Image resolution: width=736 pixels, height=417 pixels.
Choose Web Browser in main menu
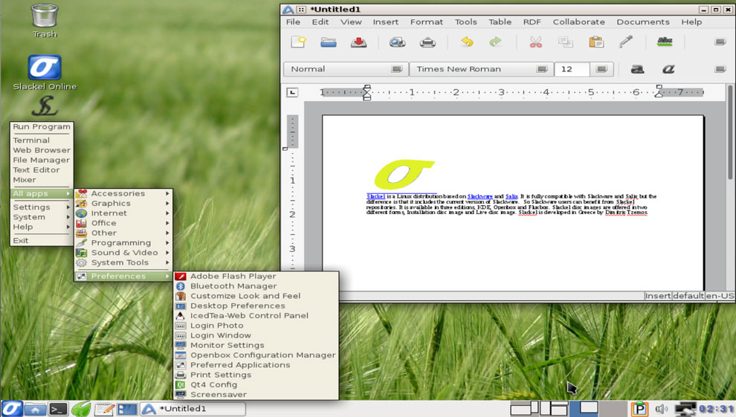pos(42,150)
